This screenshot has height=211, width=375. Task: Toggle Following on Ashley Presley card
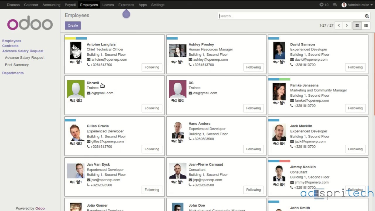[253, 67]
